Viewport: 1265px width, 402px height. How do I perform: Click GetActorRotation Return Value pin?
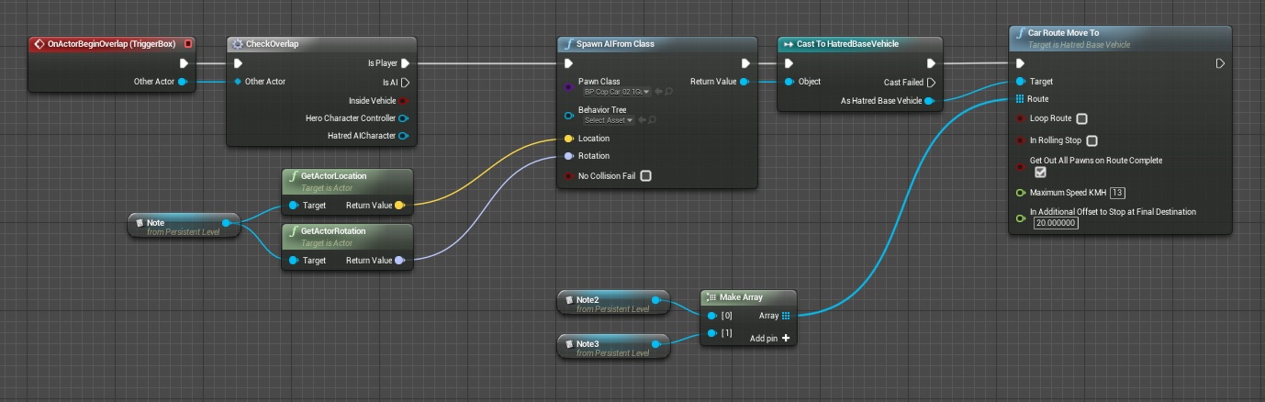[399, 261]
